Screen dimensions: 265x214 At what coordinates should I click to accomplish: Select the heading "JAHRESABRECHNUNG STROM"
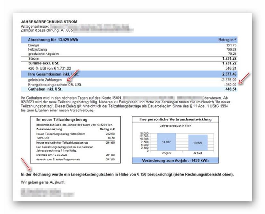(49, 21)
